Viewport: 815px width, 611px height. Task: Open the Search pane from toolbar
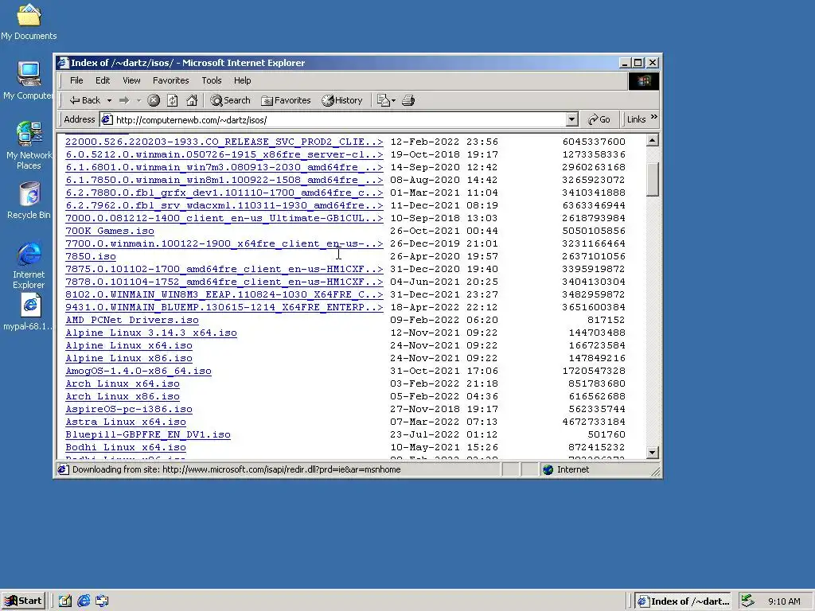coord(230,100)
